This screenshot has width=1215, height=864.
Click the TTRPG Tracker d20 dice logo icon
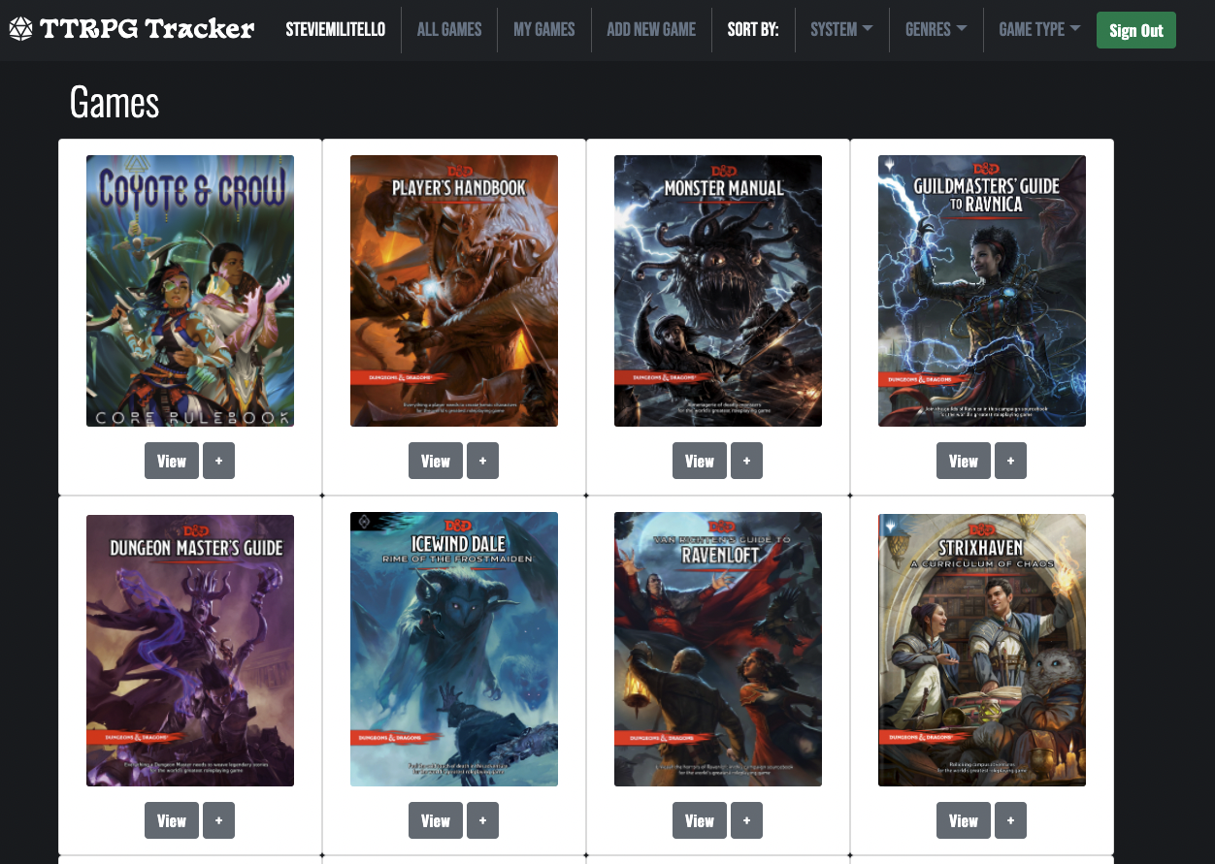point(20,29)
